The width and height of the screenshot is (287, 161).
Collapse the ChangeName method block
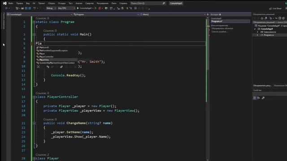tap(34, 123)
